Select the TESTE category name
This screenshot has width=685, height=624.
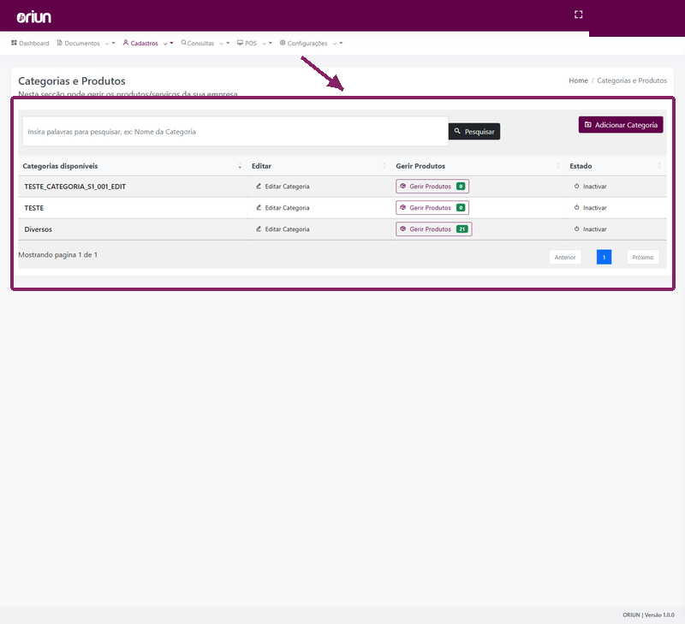point(33,208)
